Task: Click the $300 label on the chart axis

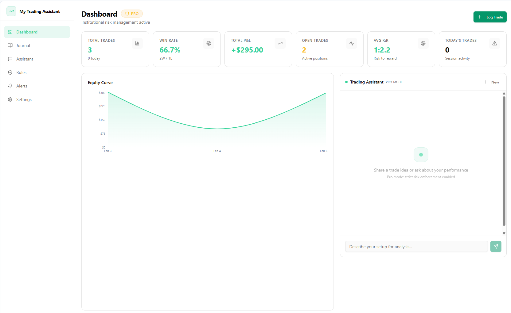Action: tap(102, 93)
